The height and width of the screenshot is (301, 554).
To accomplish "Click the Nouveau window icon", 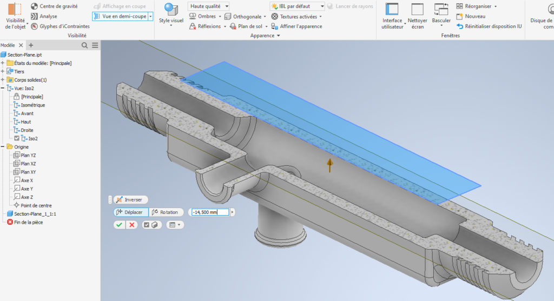I will click(x=460, y=16).
